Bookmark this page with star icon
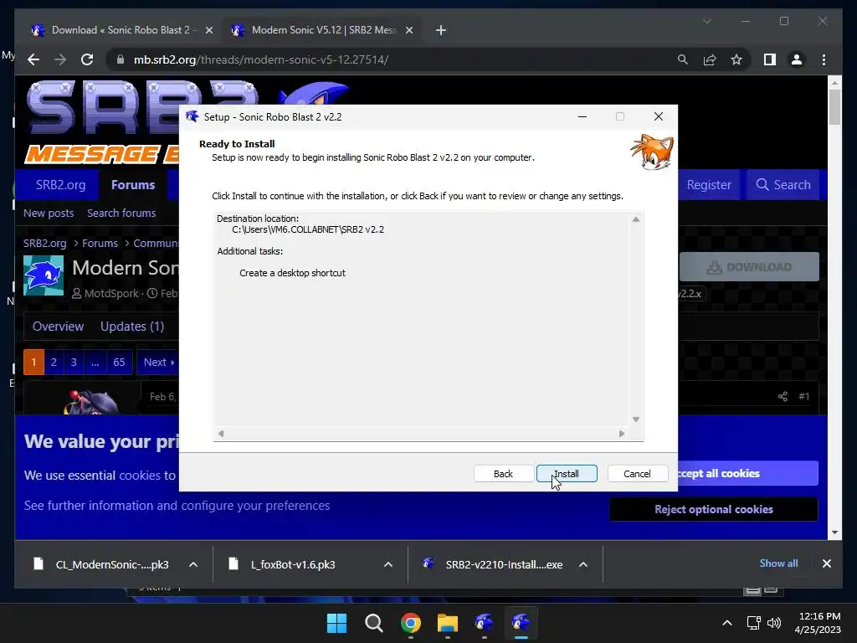Screen dimensions: 857x643 tap(736, 59)
